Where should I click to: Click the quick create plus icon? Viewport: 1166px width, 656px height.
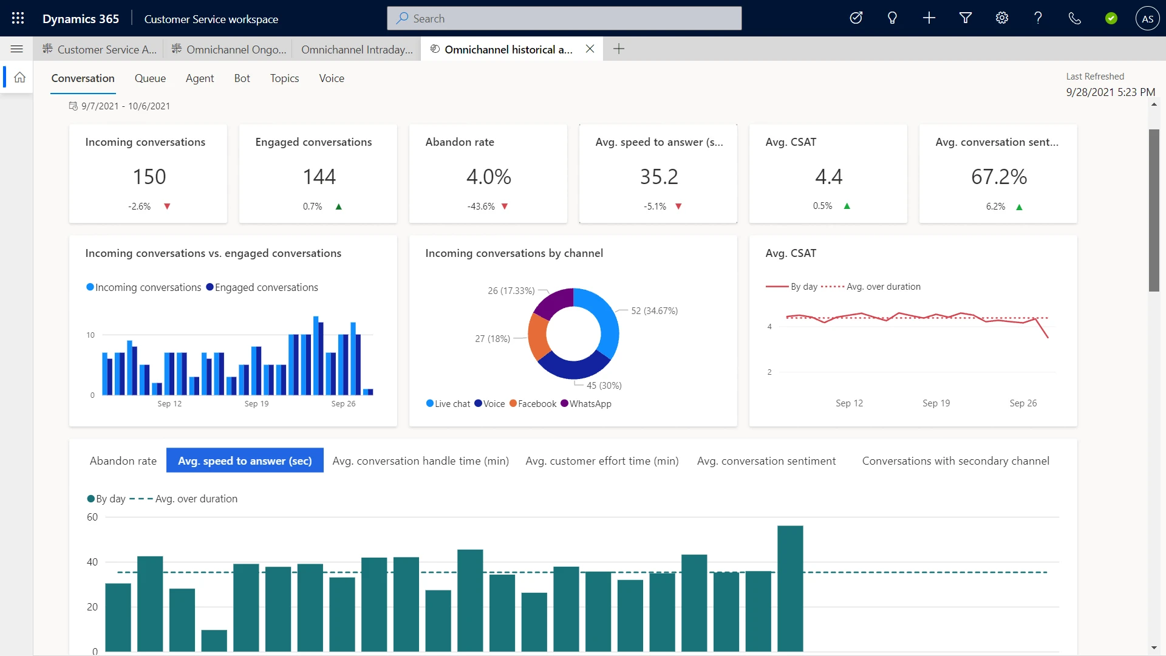point(929,18)
